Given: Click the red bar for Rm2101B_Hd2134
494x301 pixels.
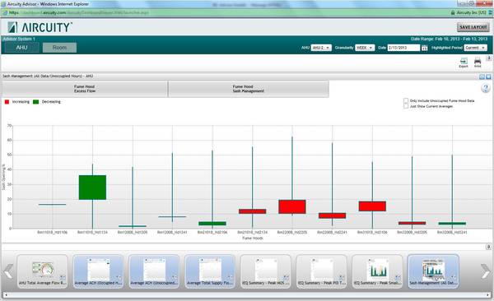Looking at the screenshot, I should (x=253, y=211).
